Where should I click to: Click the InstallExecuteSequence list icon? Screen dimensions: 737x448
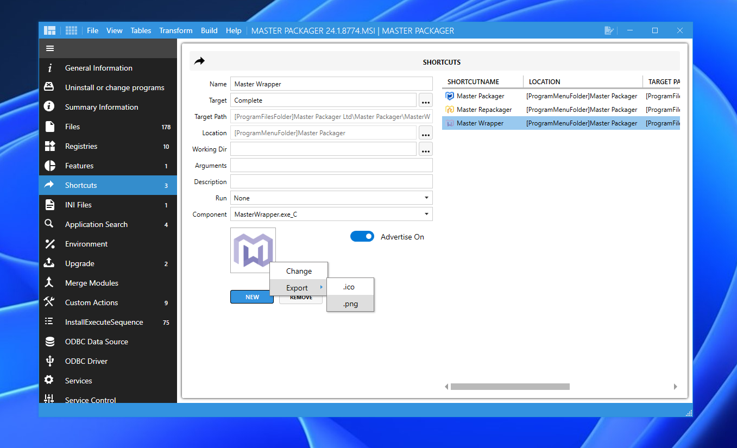(x=49, y=321)
